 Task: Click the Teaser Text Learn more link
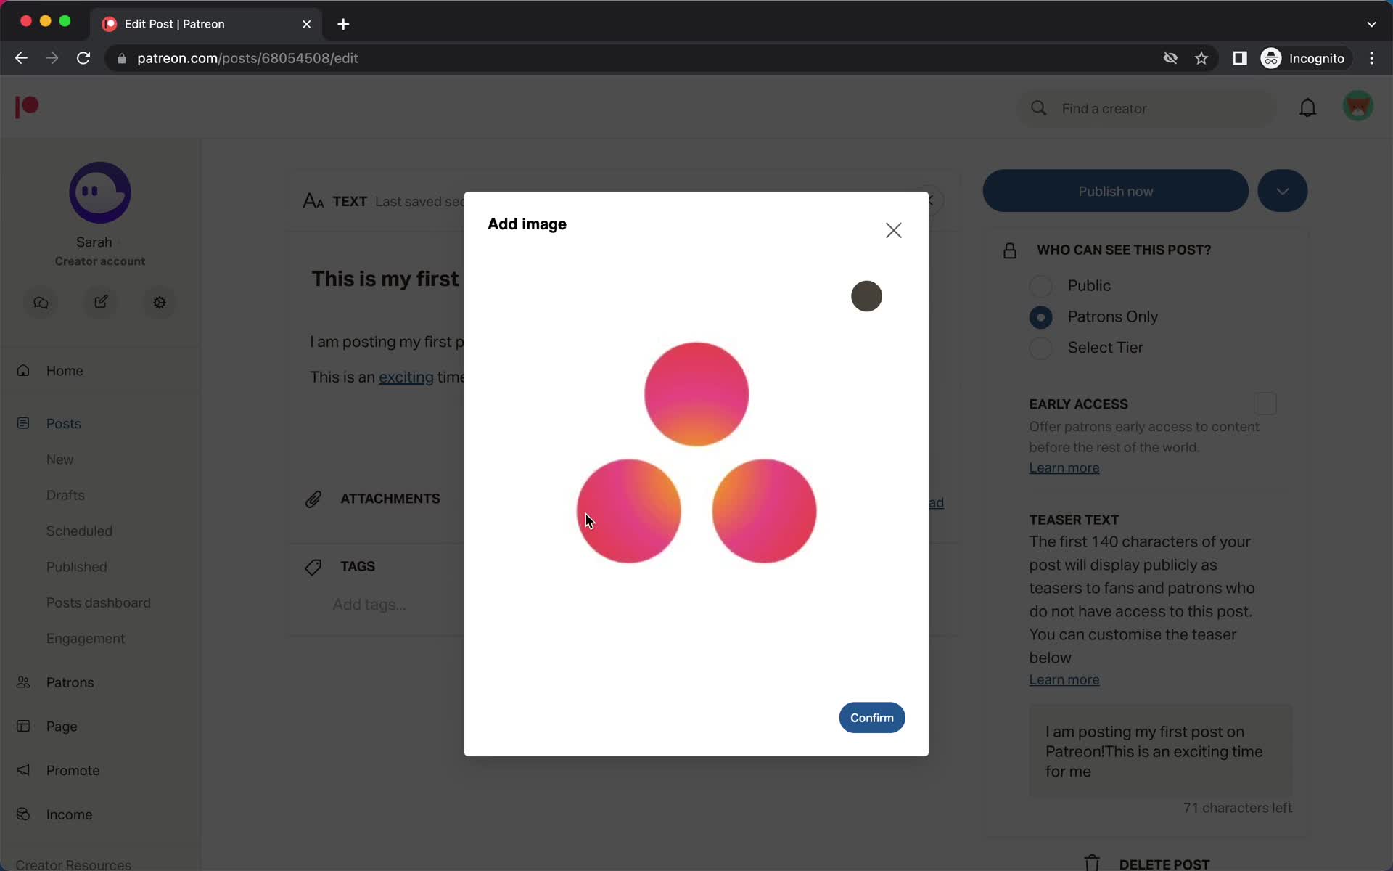[1064, 679]
